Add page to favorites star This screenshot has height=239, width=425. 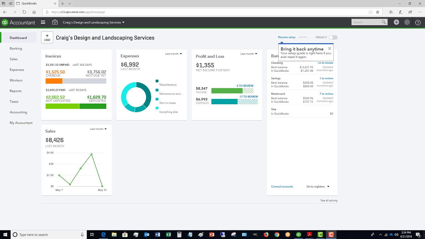pyautogui.click(x=378, y=12)
